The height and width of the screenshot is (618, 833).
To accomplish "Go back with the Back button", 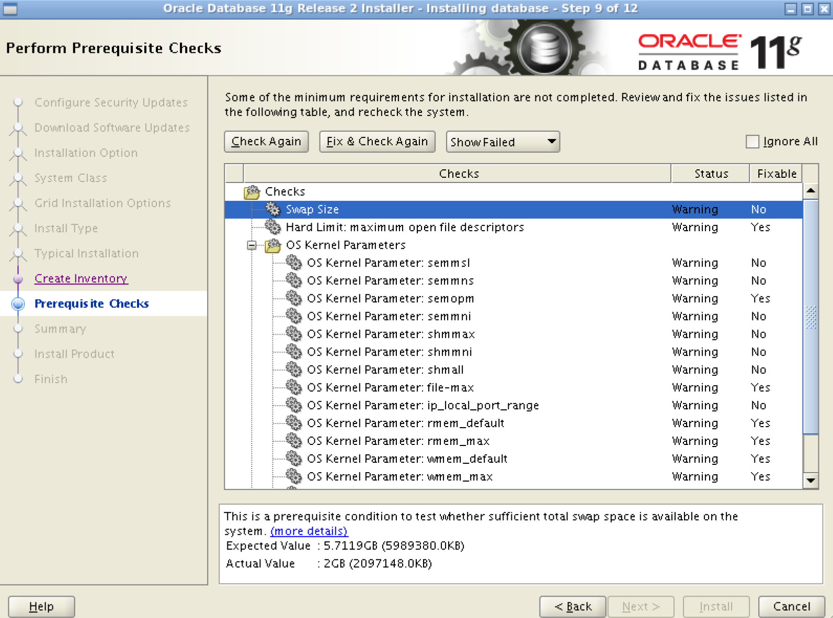I will point(573,606).
